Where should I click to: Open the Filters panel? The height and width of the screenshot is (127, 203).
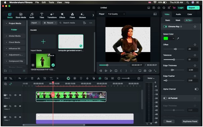(x=72, y=15)
